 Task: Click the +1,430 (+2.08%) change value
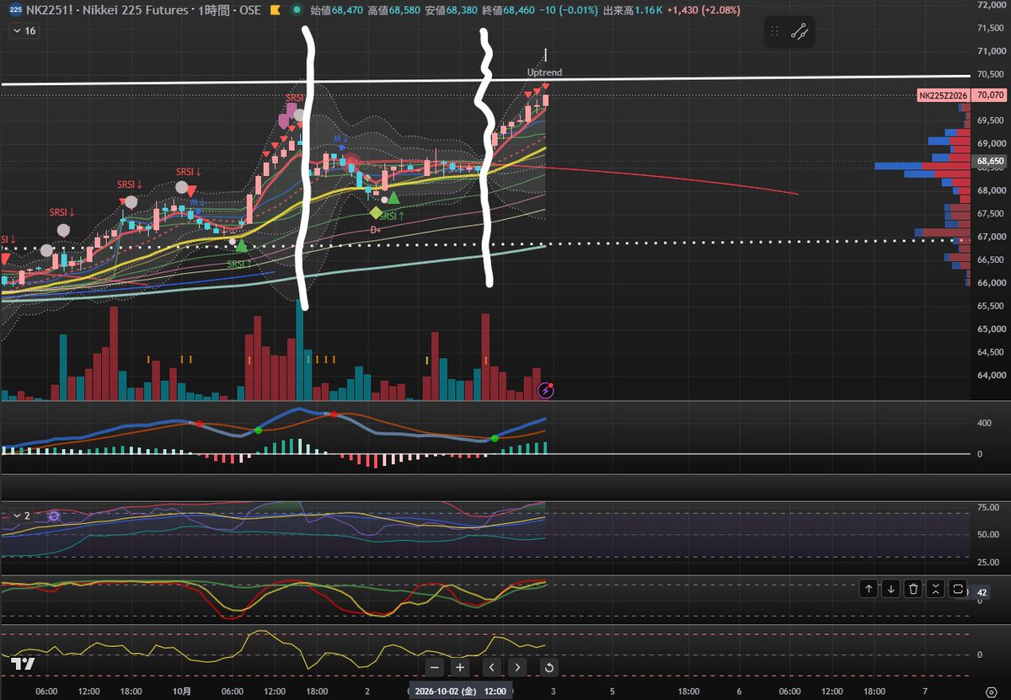pos(703,8)
